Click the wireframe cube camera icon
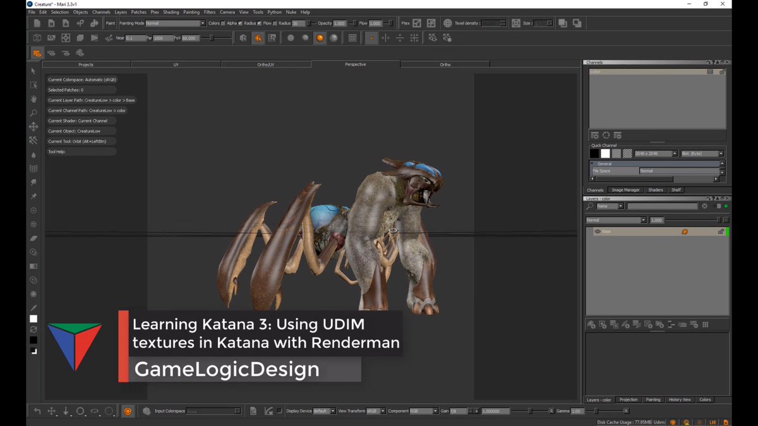The image size is (758, 426). (37, 38)
